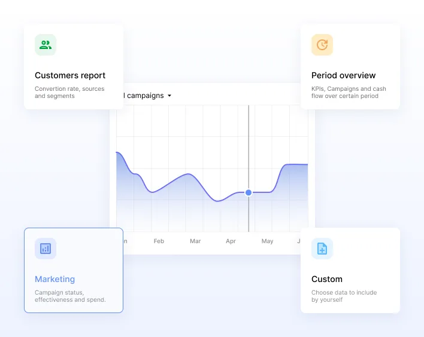Click 'Choose data to include by yourself' text

coord(344,296)
